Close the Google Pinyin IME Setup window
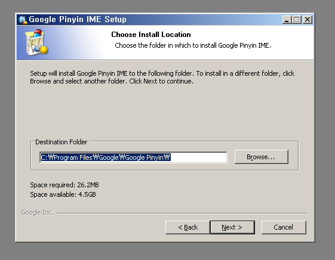 point(308,20)
